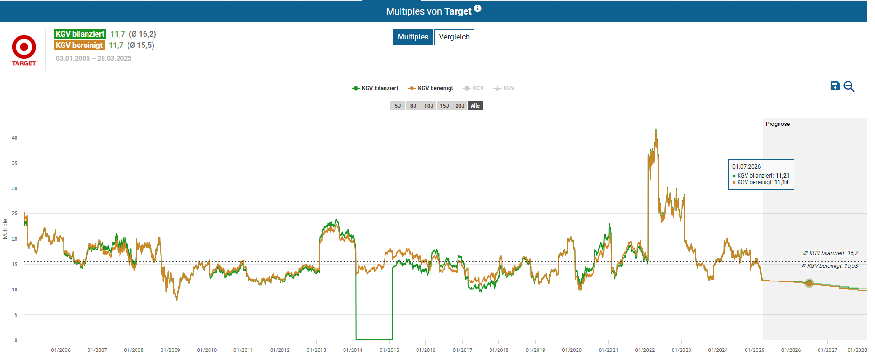Select the Alle time range

point(475,106)
